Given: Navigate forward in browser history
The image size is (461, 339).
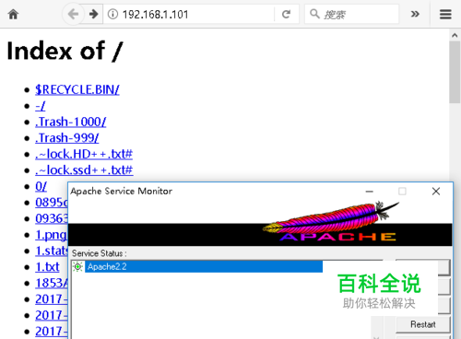Looking at the screenshot, I should 93,14.
